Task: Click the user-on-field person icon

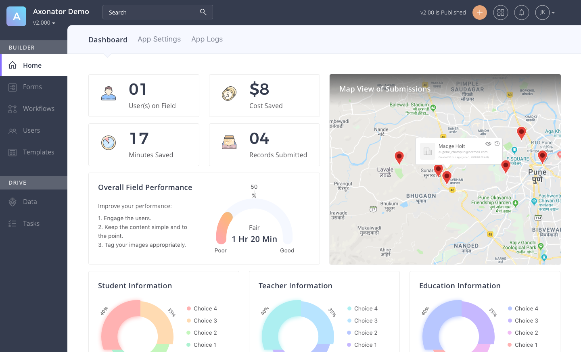Action: click(109, 93)
